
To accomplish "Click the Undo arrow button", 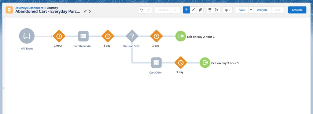I will (x=142, y=10).
